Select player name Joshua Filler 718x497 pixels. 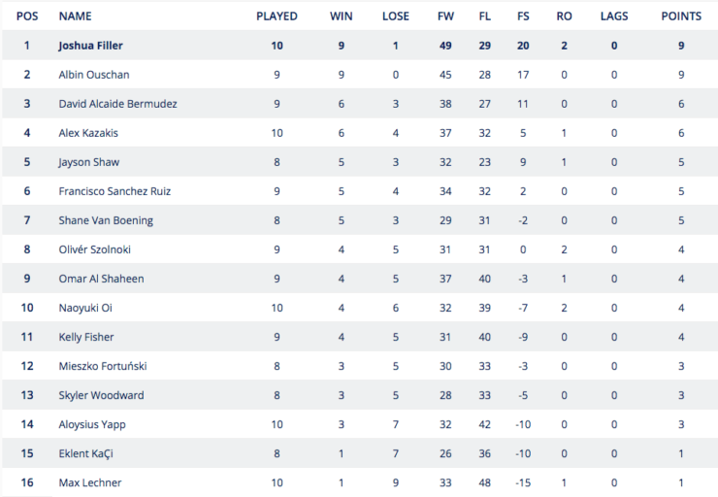[90, 46]
